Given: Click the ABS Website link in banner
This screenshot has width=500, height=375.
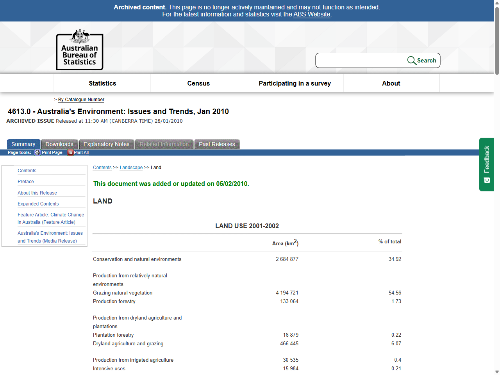Looking at the screenshot, I should 312,14.
